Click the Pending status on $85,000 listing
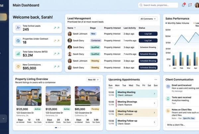Image resolution: width=199 pixels, height=134 pixels. pyautogui.click(x=95, y=109)
